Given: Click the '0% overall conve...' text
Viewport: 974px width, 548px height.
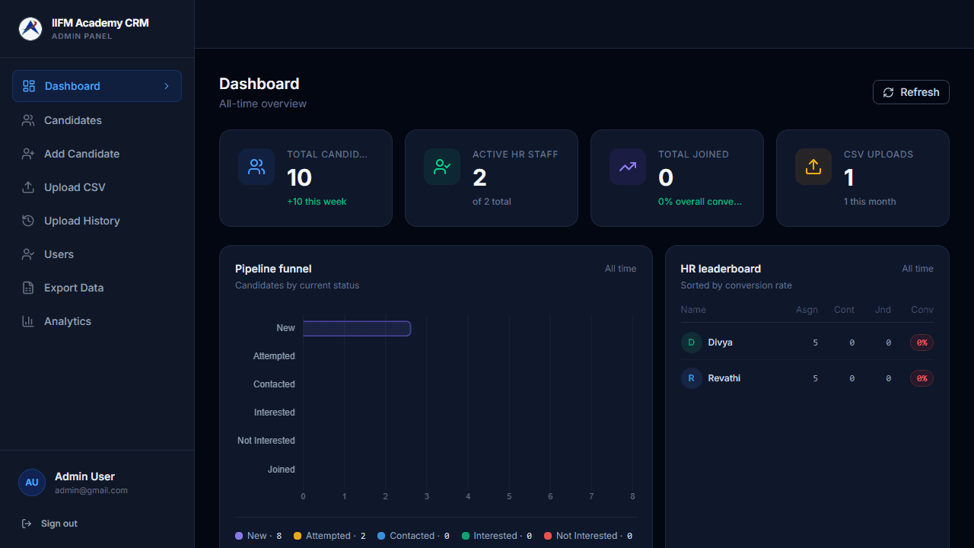Looking at the screenshot, I should 700,202.
